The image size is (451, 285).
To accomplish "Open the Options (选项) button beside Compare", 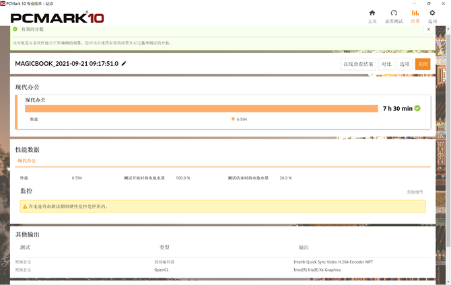I will coord(405,64).
